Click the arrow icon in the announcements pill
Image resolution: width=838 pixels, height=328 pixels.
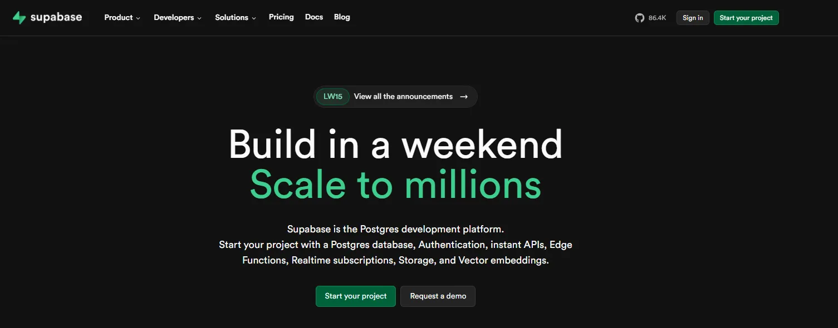[x=464, y=97]
